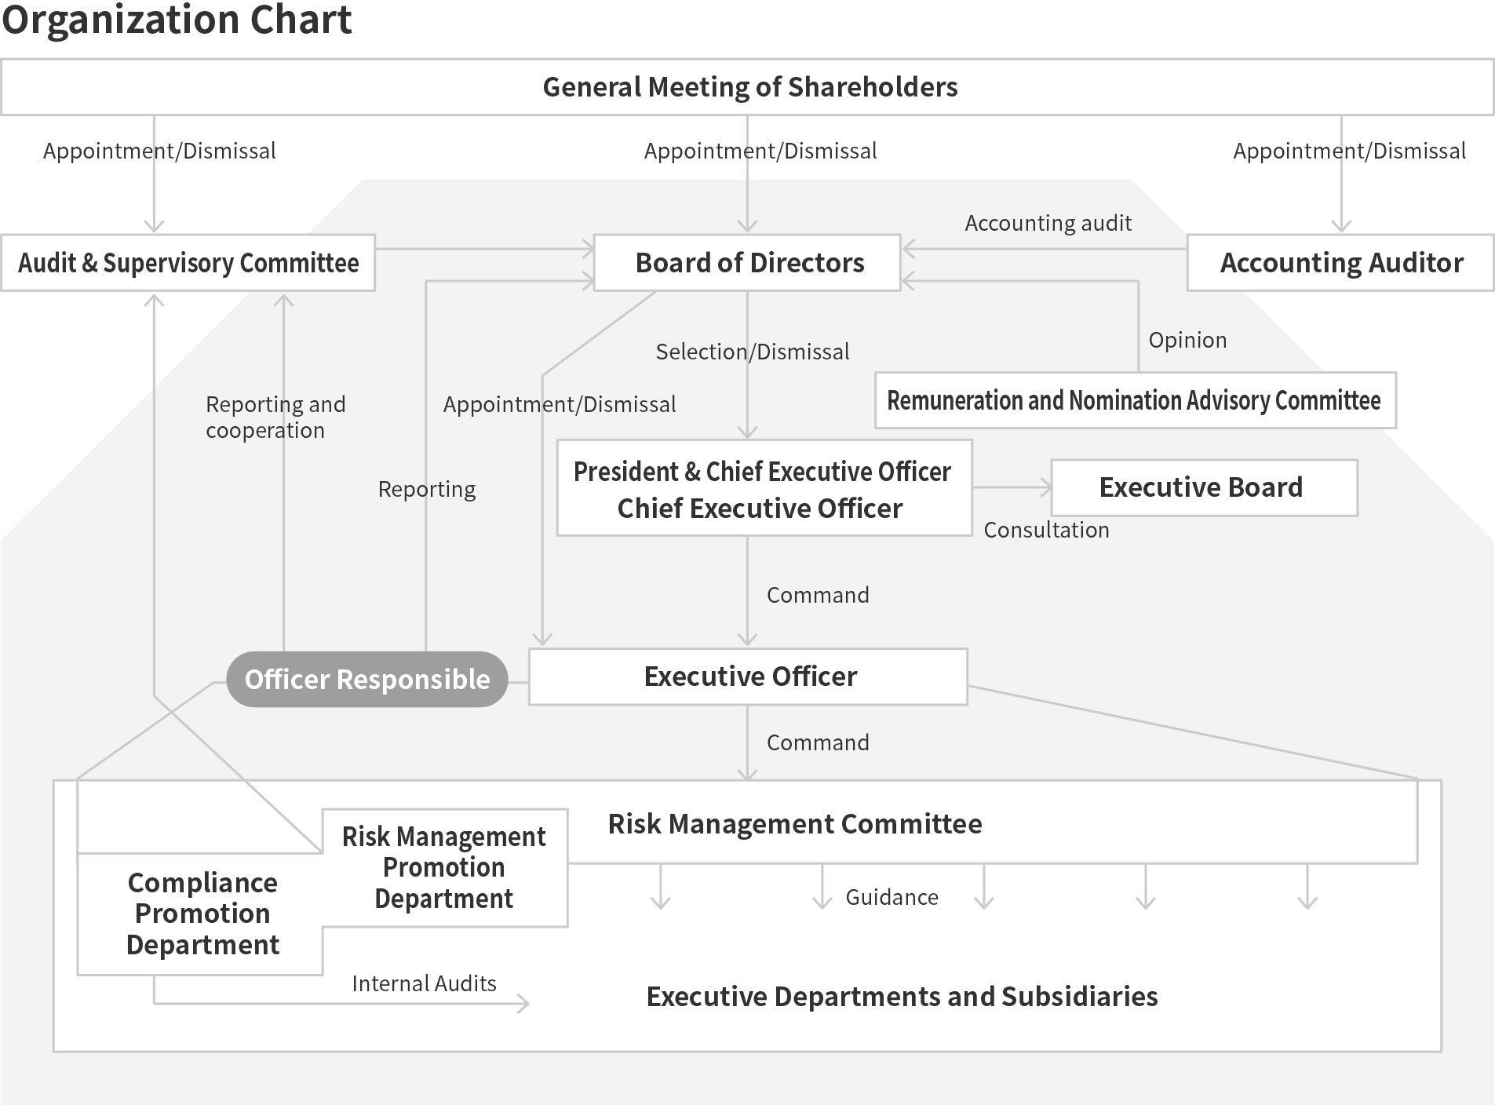Select the Reporting and cooperation label
This screenshot has height=1105, width=1495.
coord(275,417)
